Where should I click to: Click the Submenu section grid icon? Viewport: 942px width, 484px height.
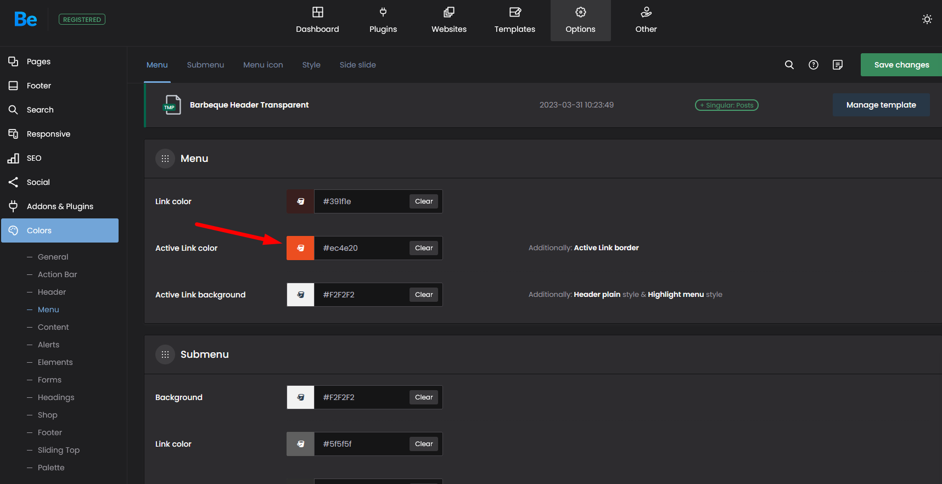tap(165, 354)
